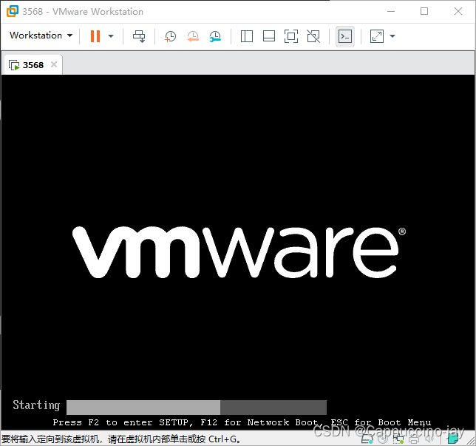476x446 pixels.
Task: Toggle the thumbnail bar view
Action: [x=268, y=36]
